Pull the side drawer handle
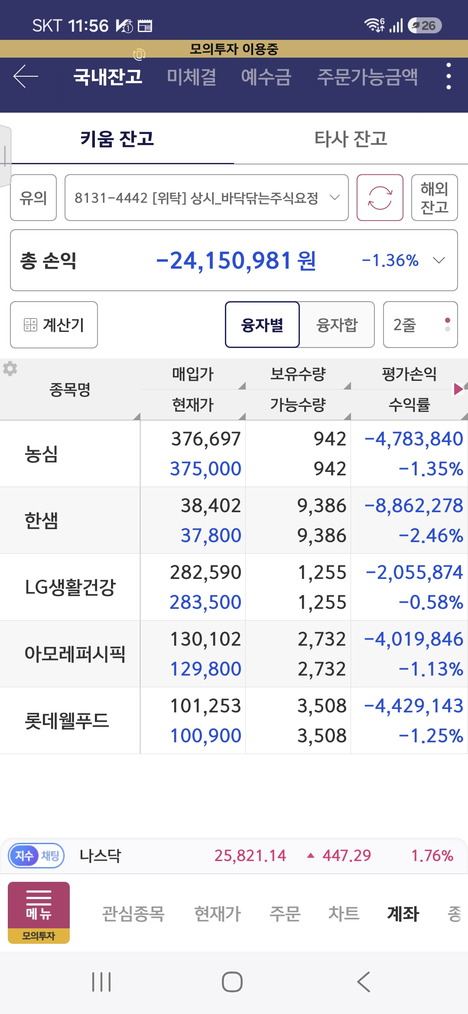468x1014 pixels. coord(5,155)
